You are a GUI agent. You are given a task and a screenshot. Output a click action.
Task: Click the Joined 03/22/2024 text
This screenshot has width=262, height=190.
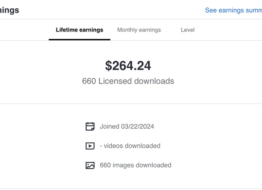(x=127, y=126)
